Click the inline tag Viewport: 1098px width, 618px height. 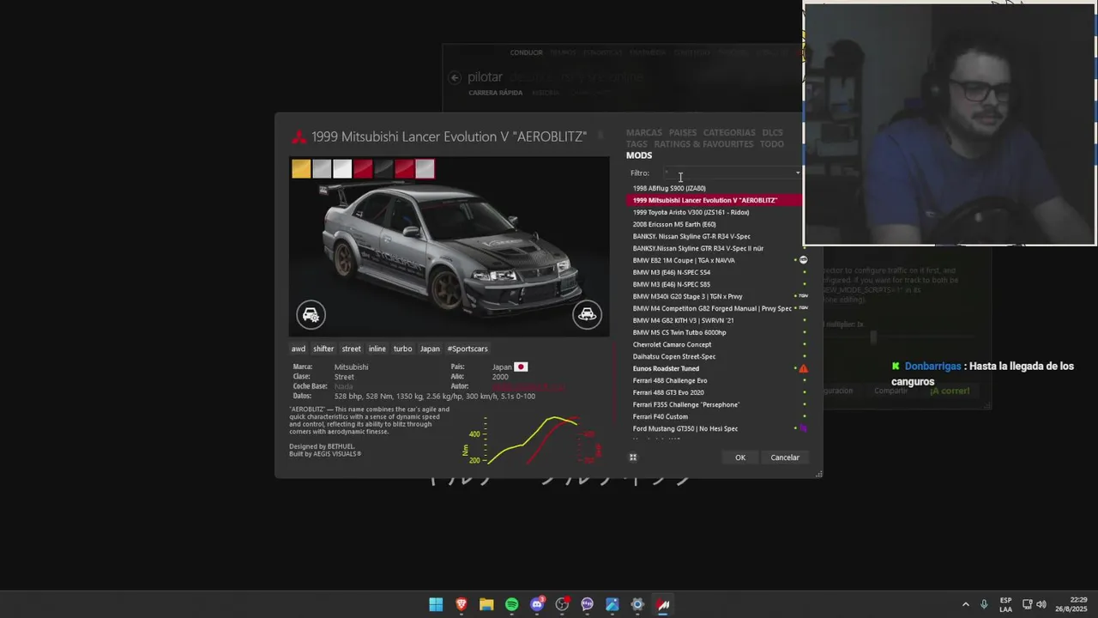pos(377,349)
